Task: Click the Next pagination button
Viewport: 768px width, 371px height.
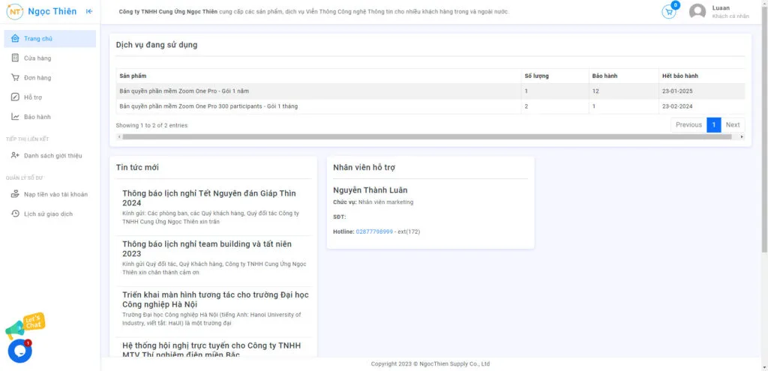Action: click(x=733, y=125)
